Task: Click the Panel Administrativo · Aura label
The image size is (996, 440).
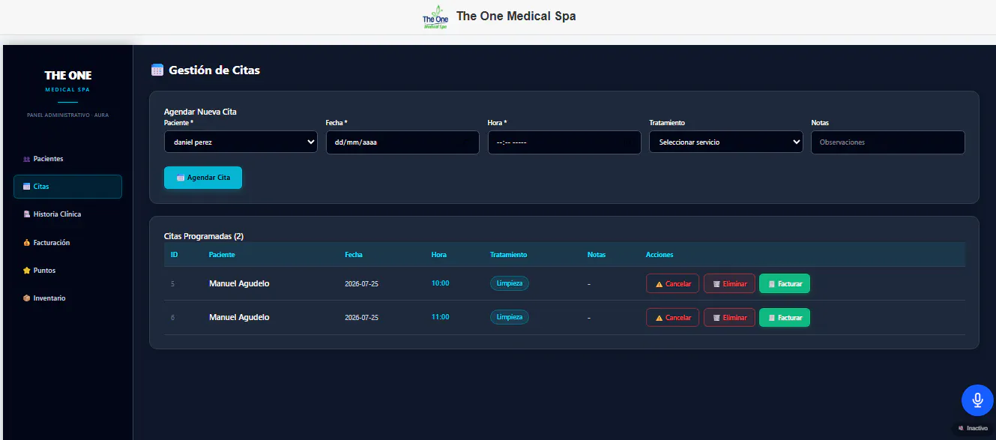Action: point(68,115)
